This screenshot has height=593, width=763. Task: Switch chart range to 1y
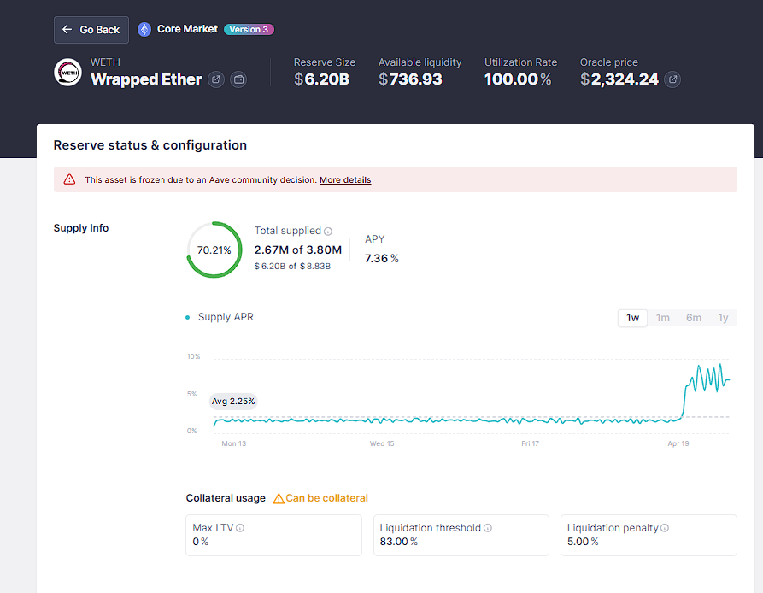coord(723,318)
